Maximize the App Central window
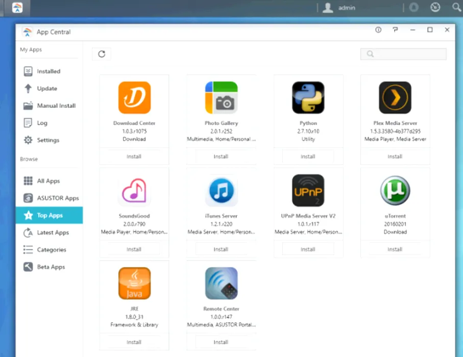463x357 pixels. (x=430, y=30)
